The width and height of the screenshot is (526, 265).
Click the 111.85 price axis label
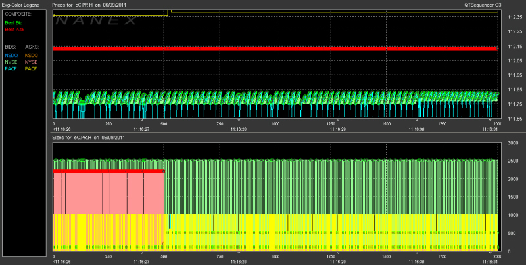pos(515,90)
